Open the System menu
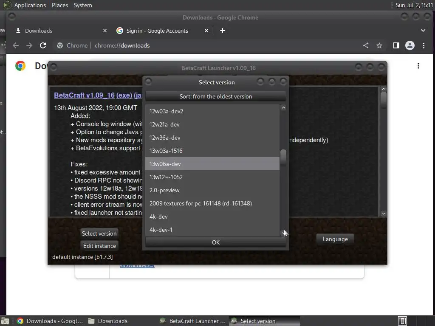The height and width of the screenshot is (326, 435). 83,5
